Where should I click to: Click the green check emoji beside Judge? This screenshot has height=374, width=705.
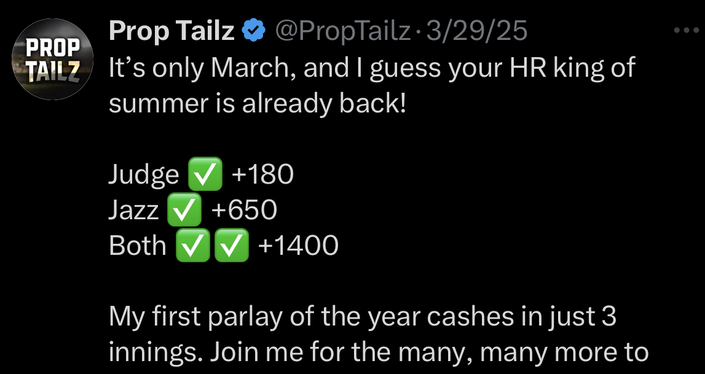pos(205,174)
